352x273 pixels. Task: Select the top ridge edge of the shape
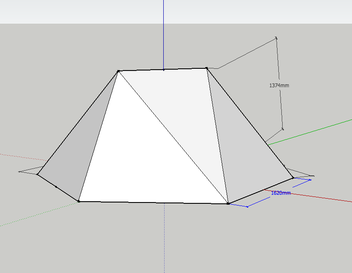pyautogui.click(x=162, y=70)
